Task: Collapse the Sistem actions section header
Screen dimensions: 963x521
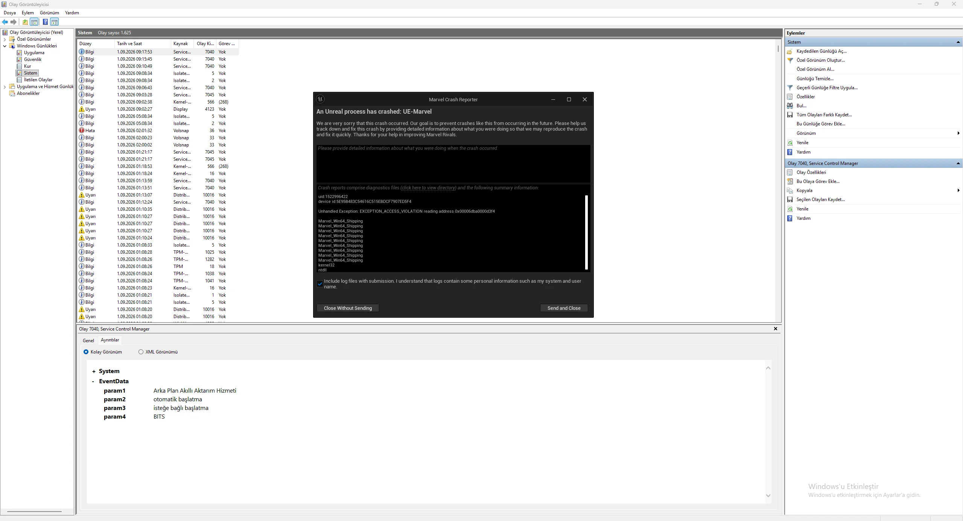Action: 958,42
